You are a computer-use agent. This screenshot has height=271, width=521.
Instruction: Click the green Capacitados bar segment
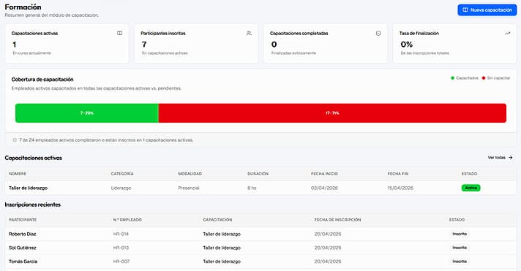(x=87, y=113)
